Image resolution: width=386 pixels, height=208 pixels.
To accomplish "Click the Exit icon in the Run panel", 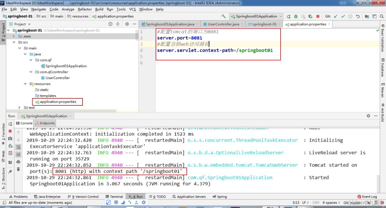I will [x=10, y=153].
